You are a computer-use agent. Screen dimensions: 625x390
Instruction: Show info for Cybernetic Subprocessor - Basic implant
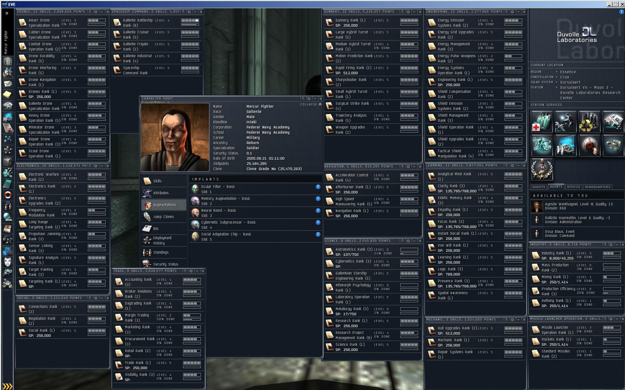pos(318,222)
